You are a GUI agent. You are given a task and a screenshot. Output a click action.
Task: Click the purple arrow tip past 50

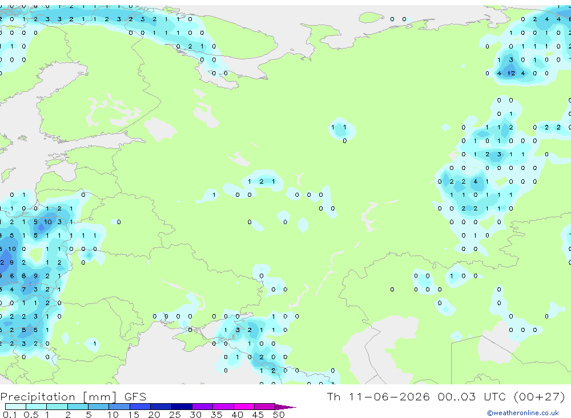285,407
